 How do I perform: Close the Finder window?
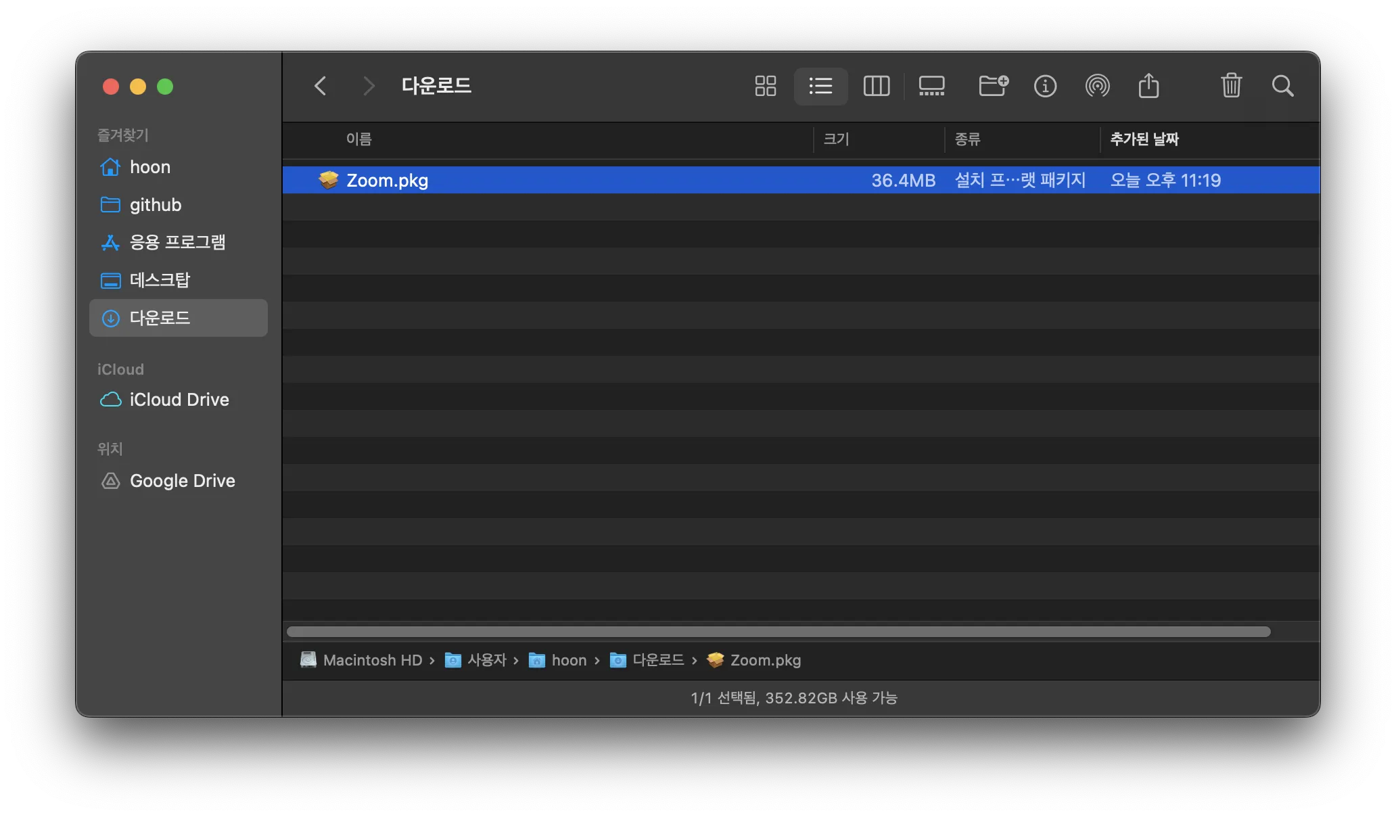(111, 87)
